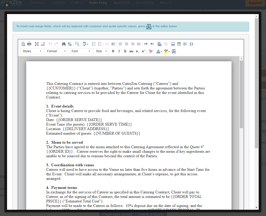Click the editor's vertical scrollbar thumb

[x=241, y=94]
